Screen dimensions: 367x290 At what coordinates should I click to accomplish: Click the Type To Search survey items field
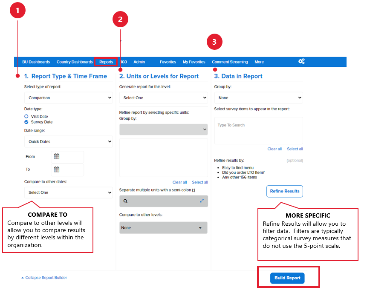point(258,130)
